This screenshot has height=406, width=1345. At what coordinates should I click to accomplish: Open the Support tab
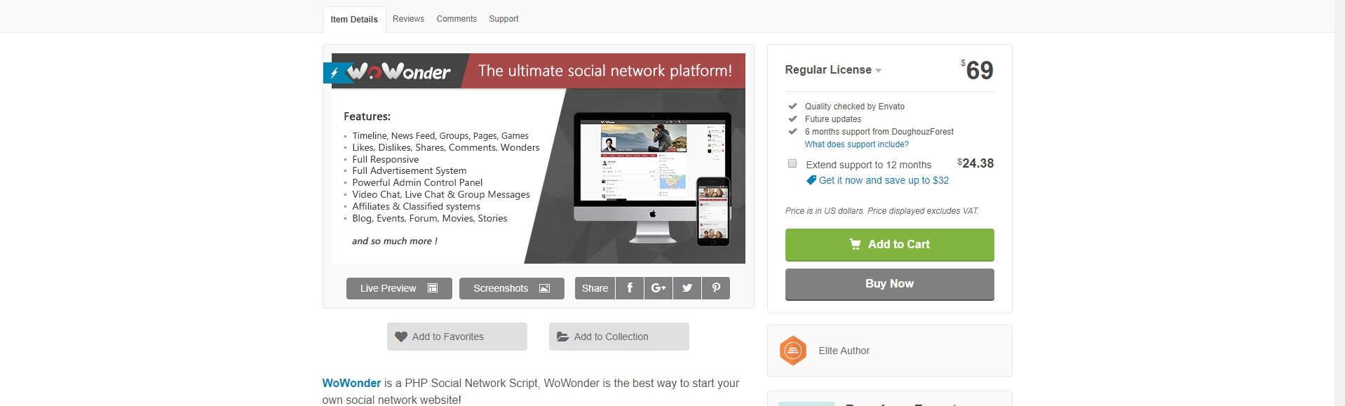pos(503,19)
